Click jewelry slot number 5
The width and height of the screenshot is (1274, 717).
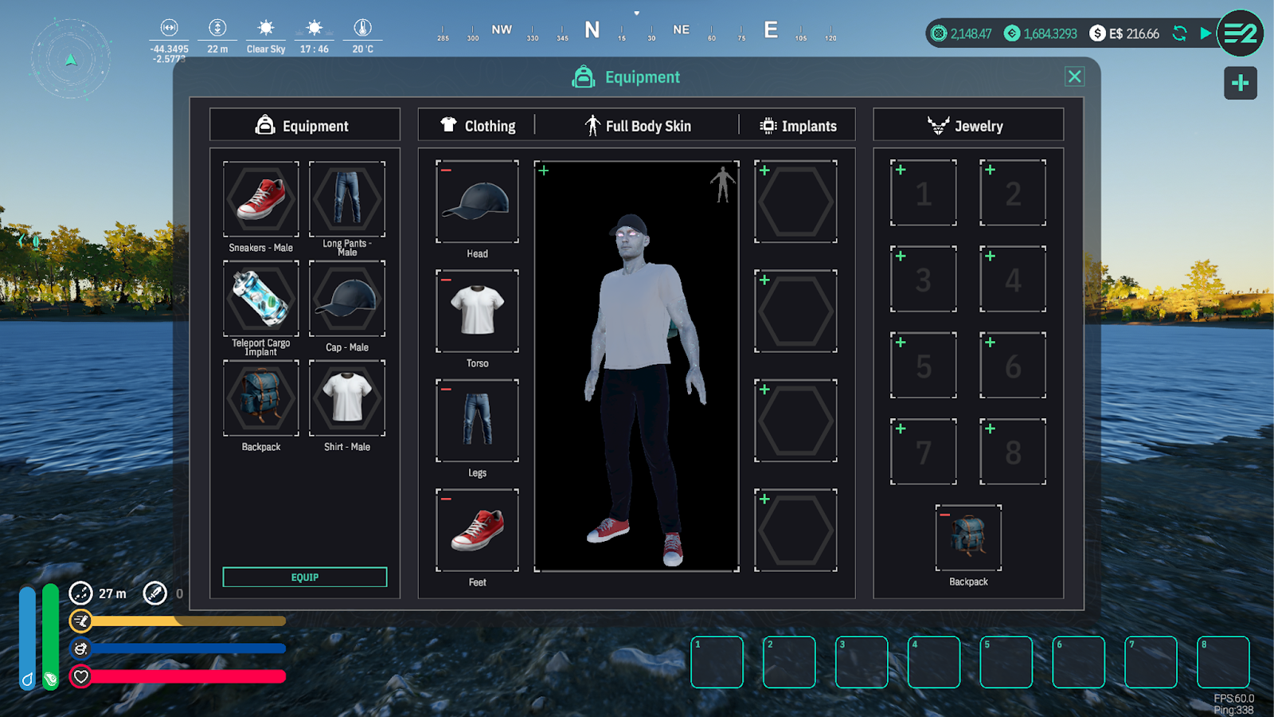tap(923, 366)
